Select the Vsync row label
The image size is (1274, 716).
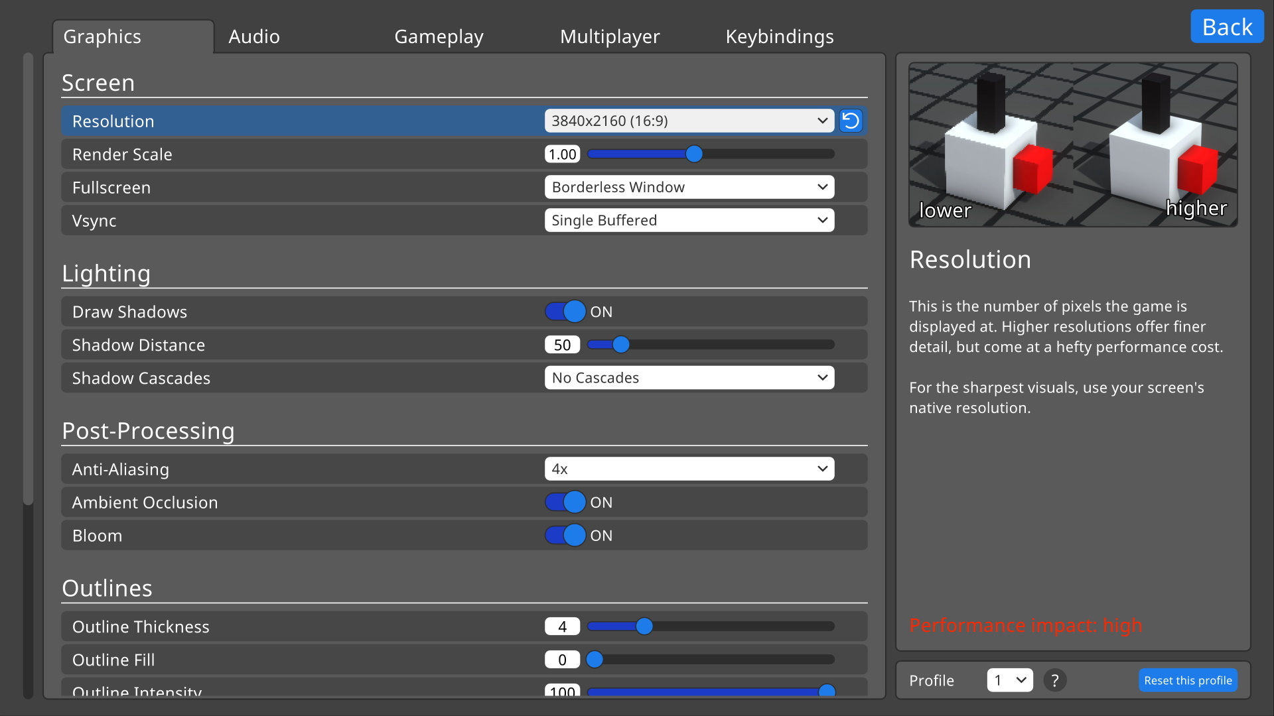[94, 221]
